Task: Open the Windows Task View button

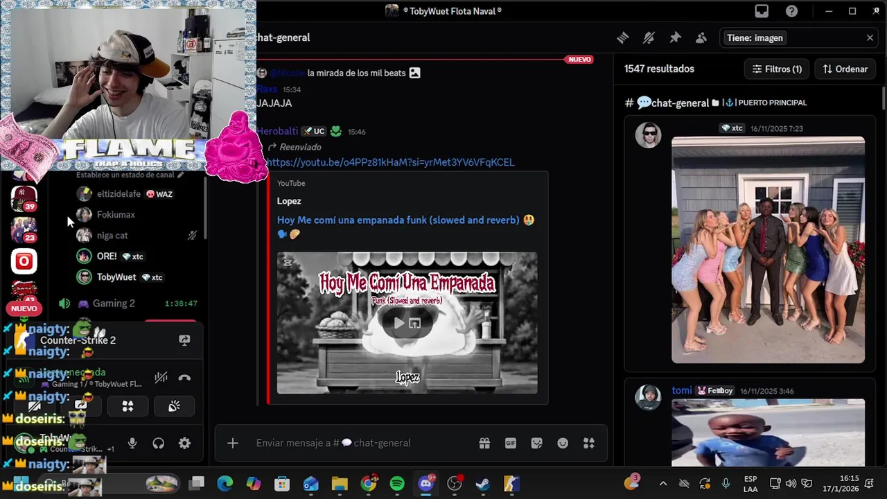Action: pyautogui.click(x=197, y=484)
